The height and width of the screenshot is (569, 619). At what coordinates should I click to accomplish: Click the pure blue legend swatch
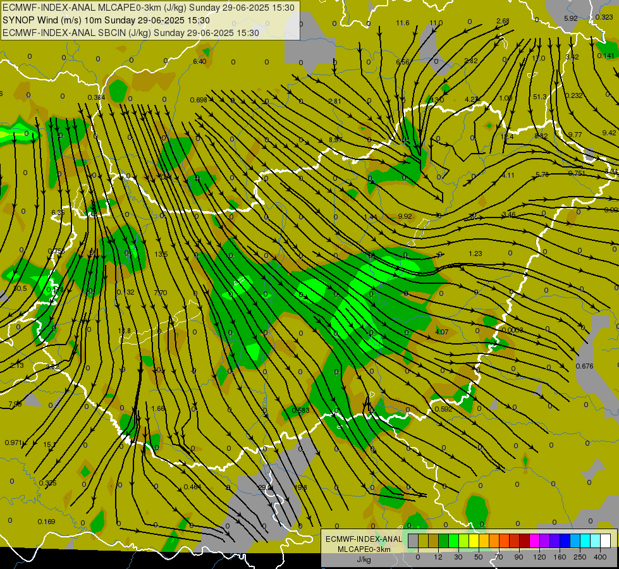tap(565, 541)
